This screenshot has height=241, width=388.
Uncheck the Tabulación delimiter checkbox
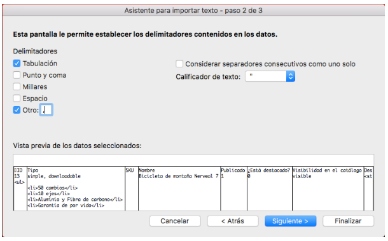click(17, 64)
